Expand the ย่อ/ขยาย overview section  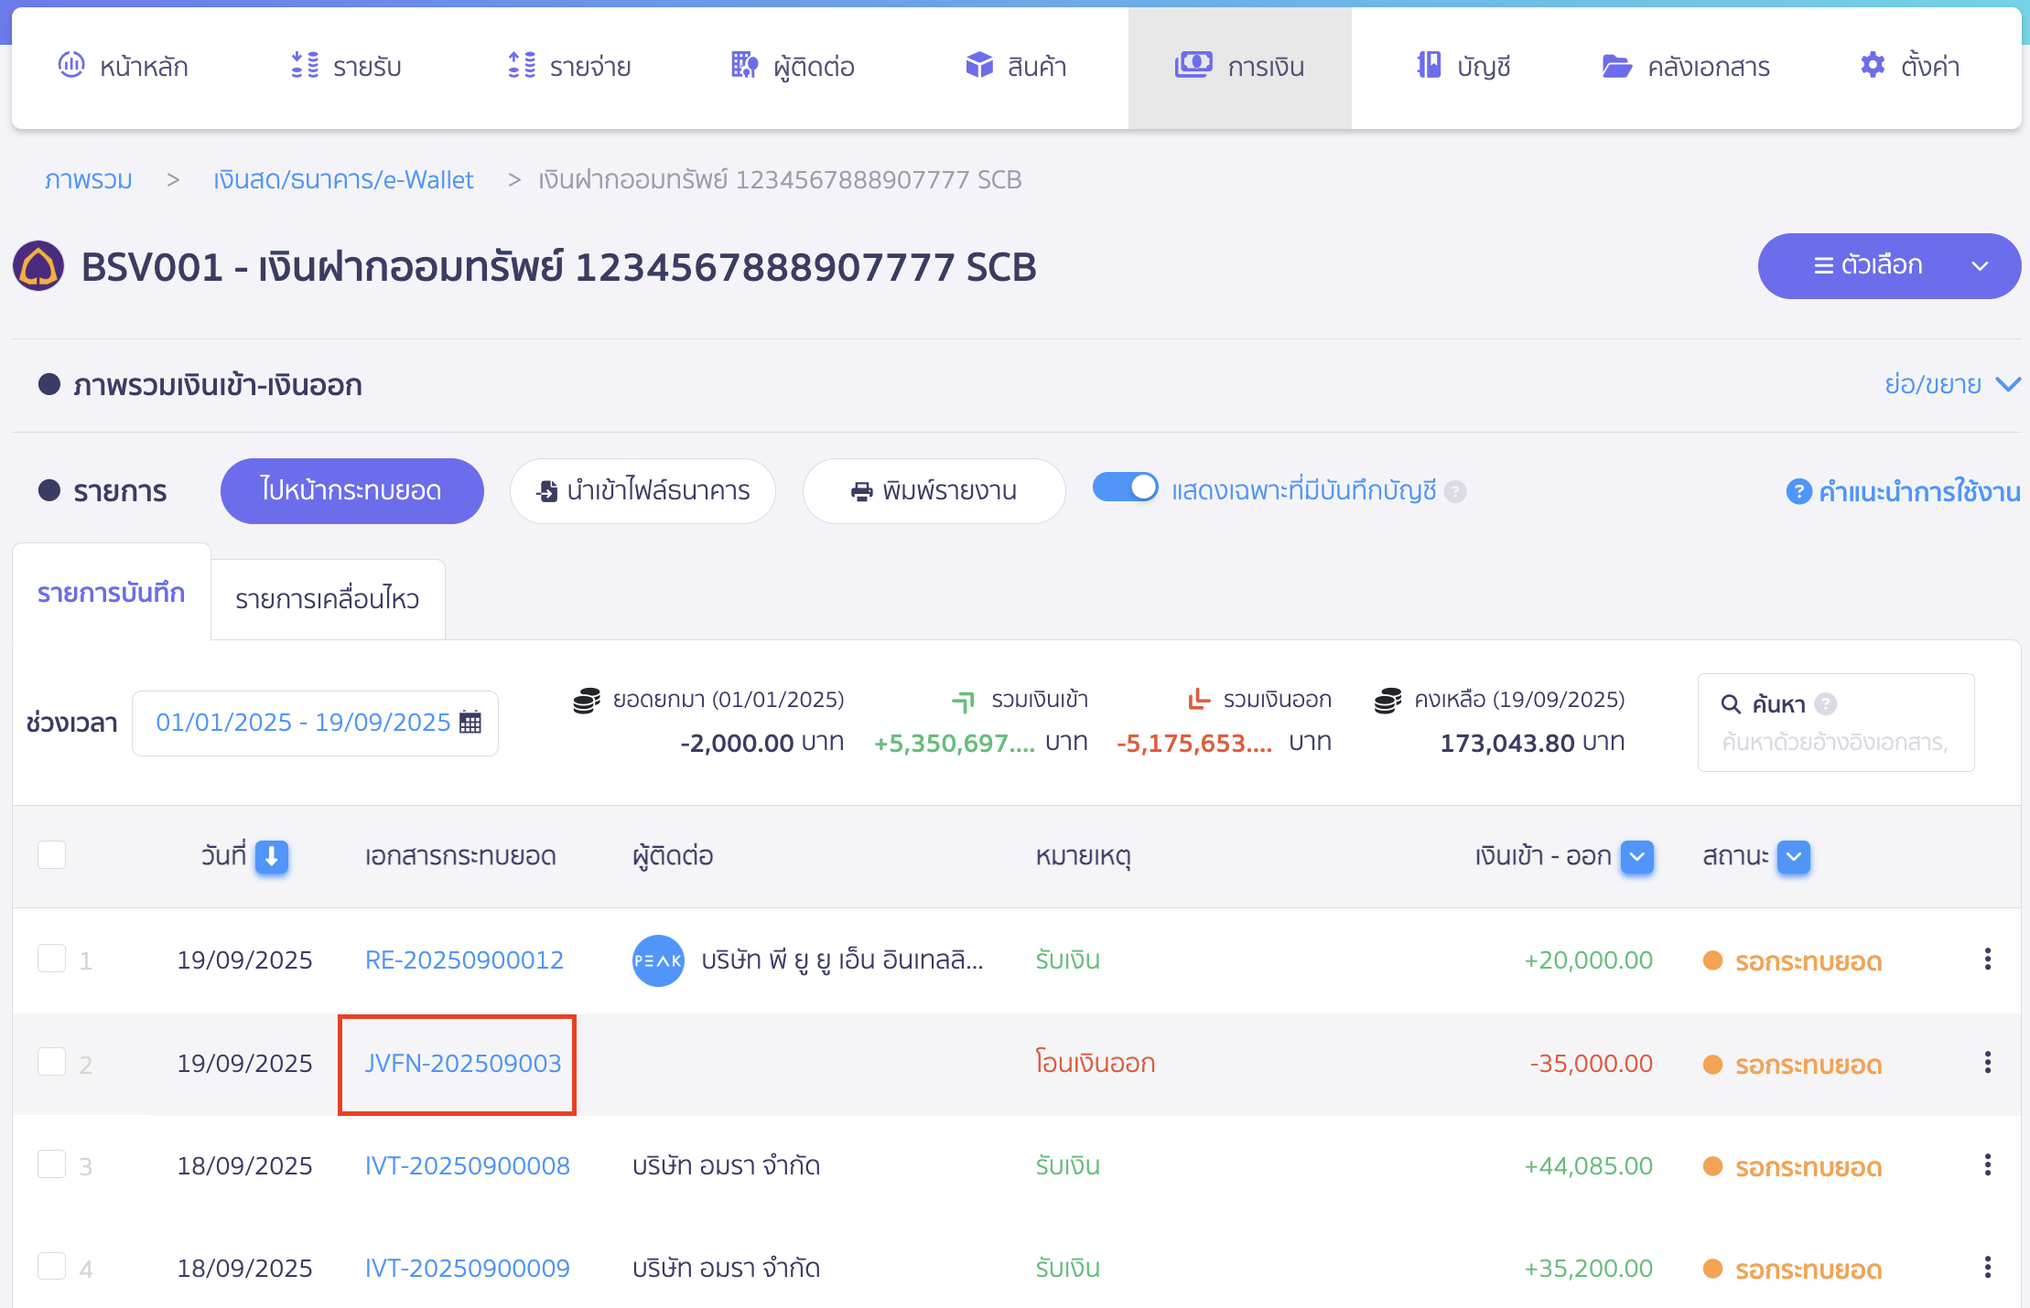[x=1951, y=384]
